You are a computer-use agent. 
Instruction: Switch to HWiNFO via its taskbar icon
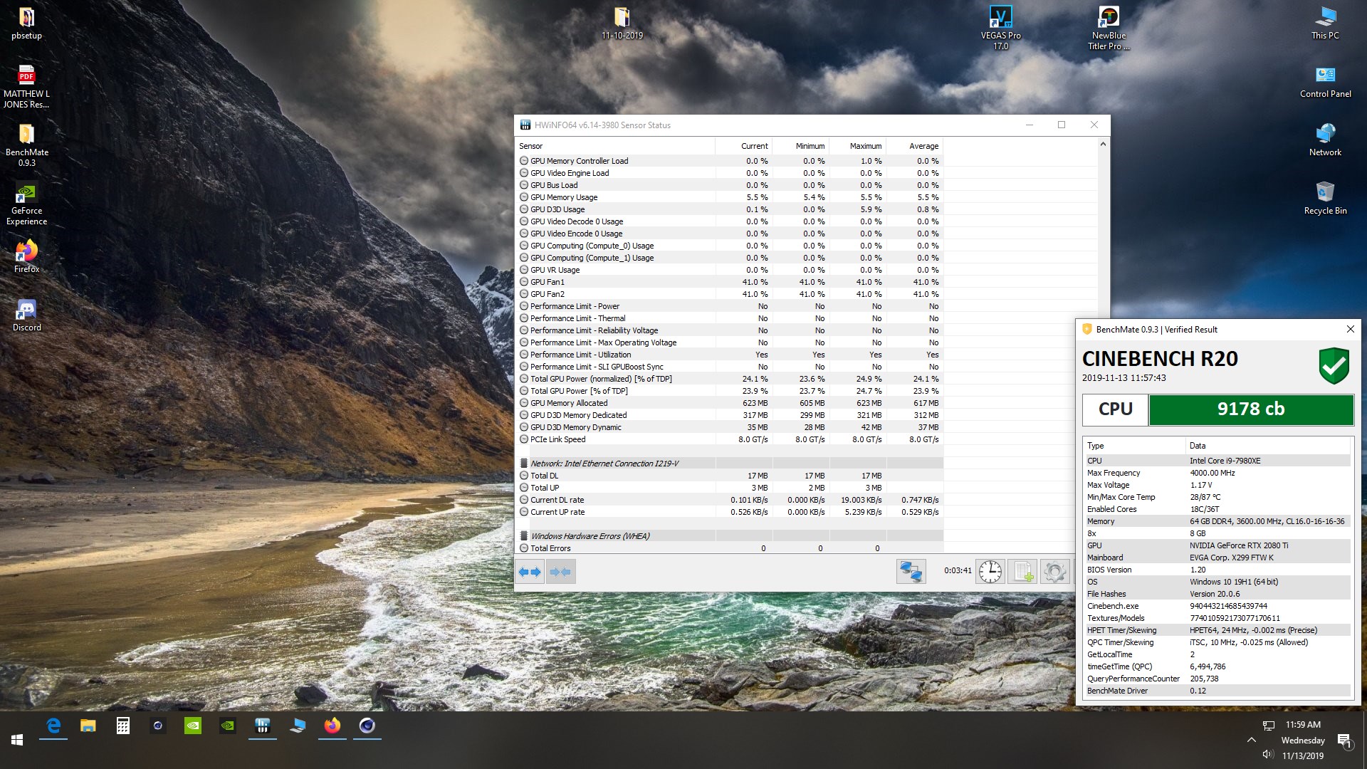point(263,726)
